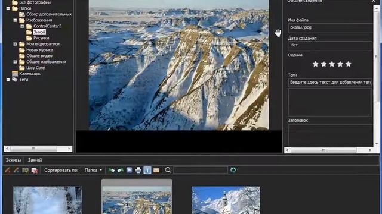Click the Обзор дополнительных folder icon
The width and height of the screenshot is (382, 214).
click(x=22, y=14)
